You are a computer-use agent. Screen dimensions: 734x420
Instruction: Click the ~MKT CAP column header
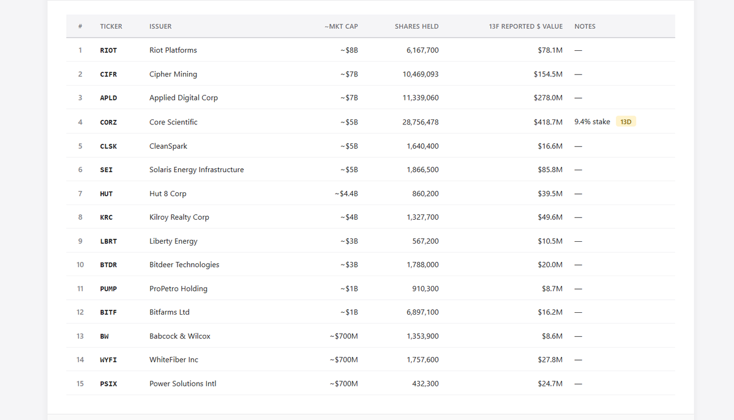(341, 26)
